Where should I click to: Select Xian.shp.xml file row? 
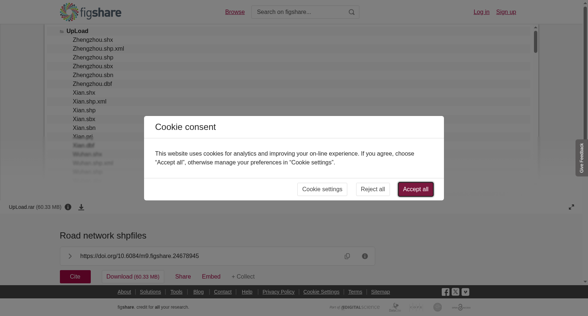pyautogui.click(x=288, y=102)
